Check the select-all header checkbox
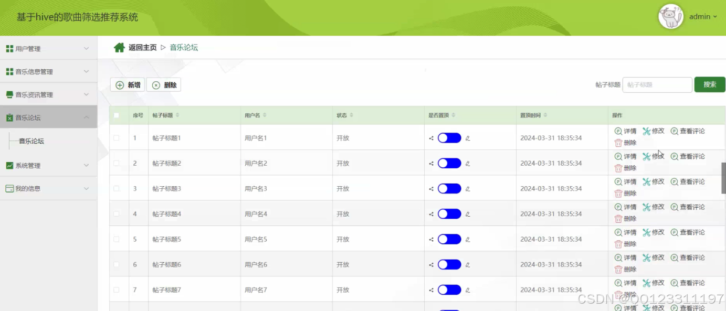The height and width of the screenshot is (311, 726). 117,115
